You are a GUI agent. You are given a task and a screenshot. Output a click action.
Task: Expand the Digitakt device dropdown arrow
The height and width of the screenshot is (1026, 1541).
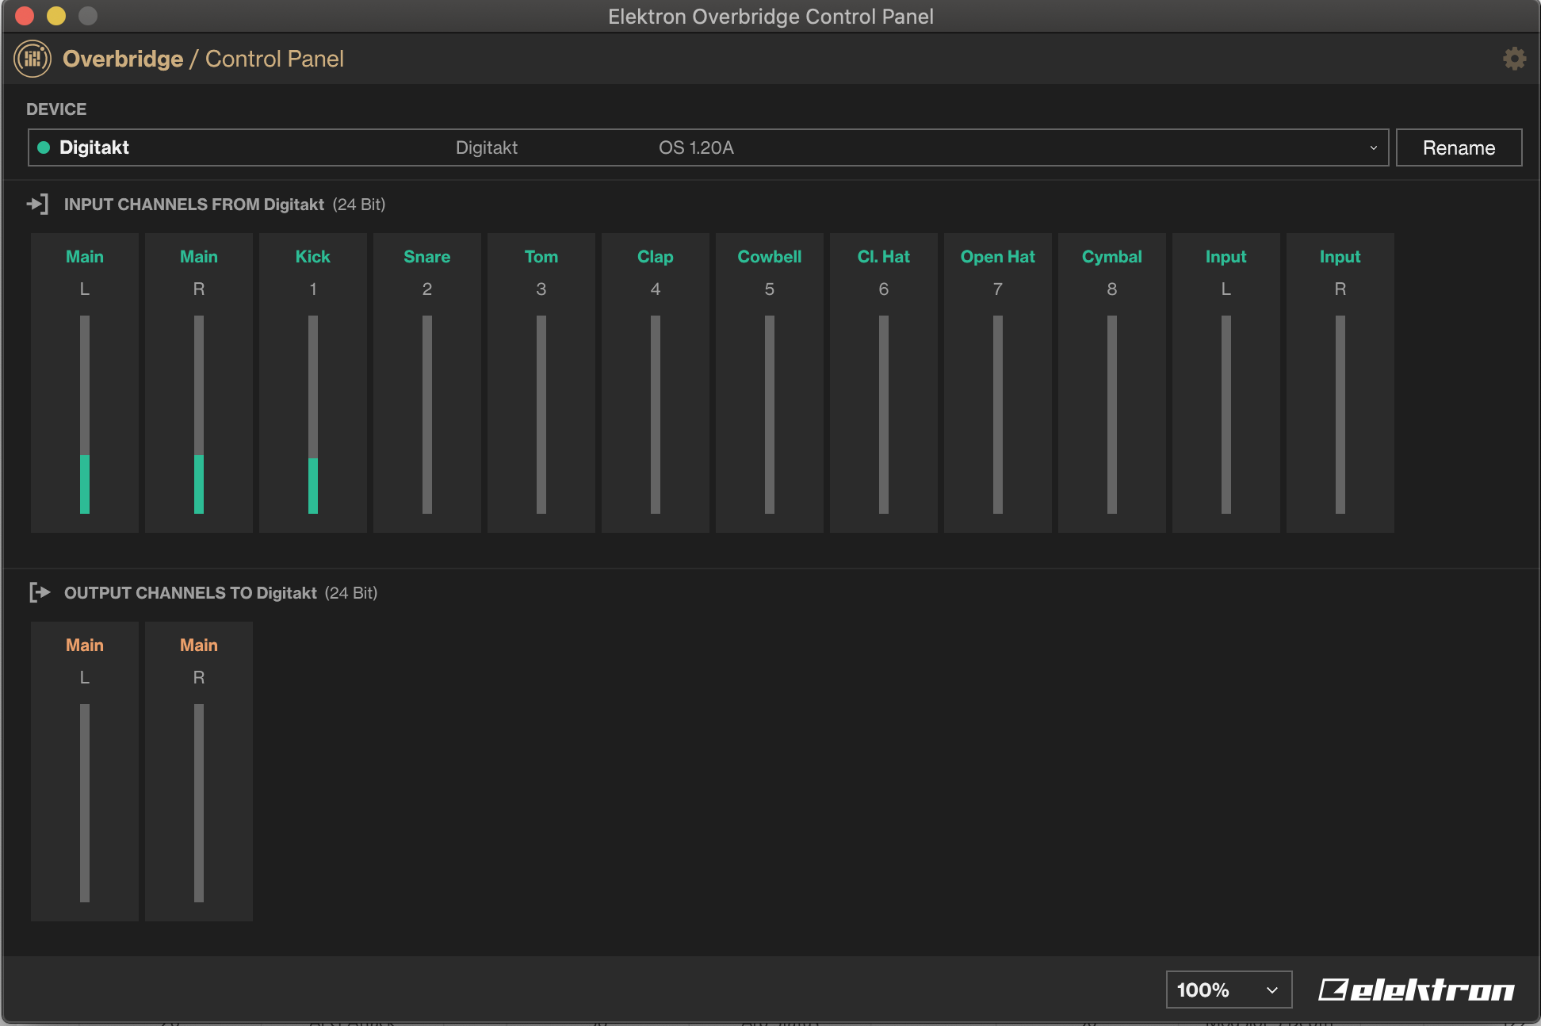point(1373,147)
